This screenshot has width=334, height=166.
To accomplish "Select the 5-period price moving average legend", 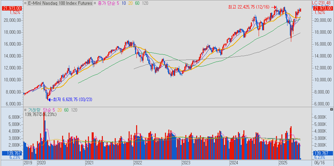I will point(118,3).
